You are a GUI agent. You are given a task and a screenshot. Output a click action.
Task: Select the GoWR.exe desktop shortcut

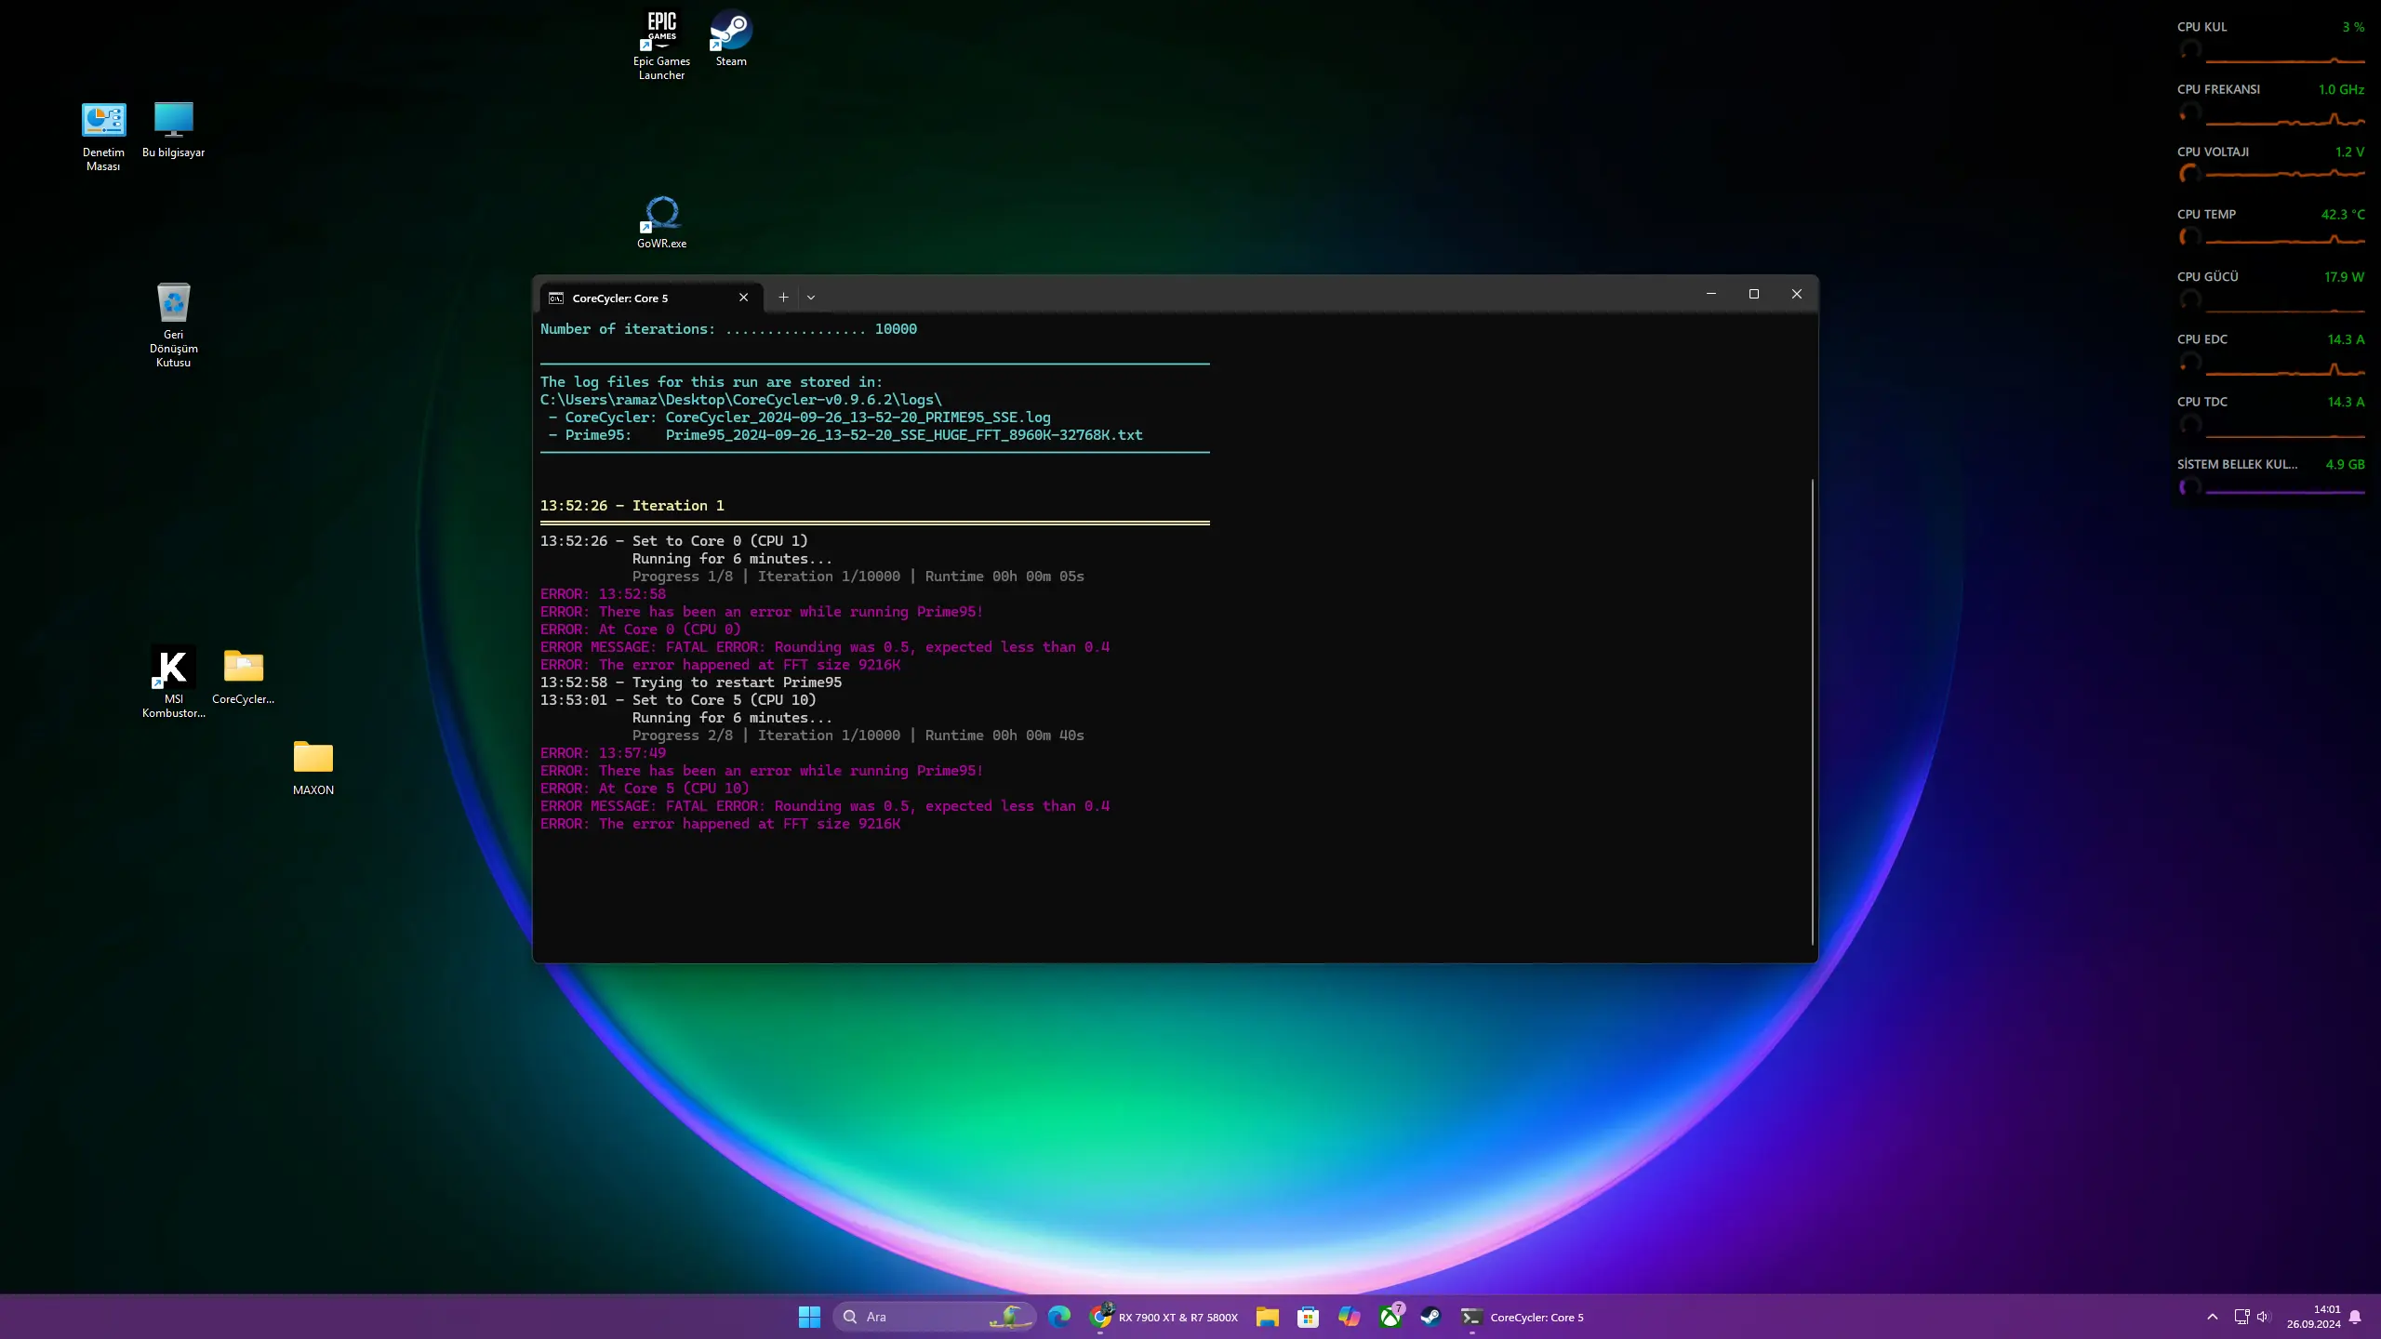[662, 222]
